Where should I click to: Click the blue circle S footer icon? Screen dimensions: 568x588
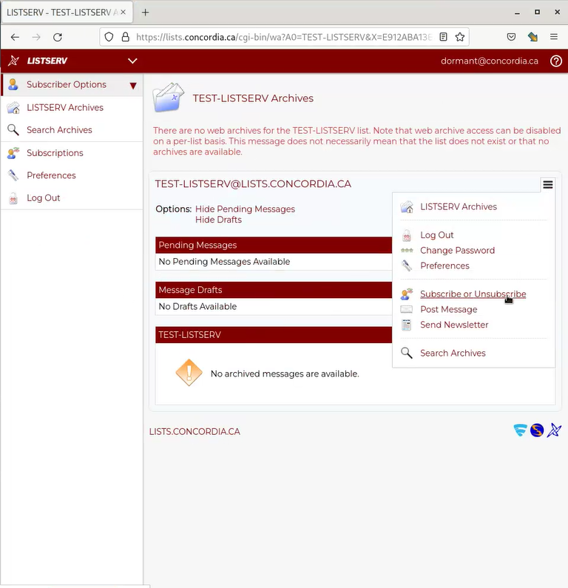click(x=537, y=430)
